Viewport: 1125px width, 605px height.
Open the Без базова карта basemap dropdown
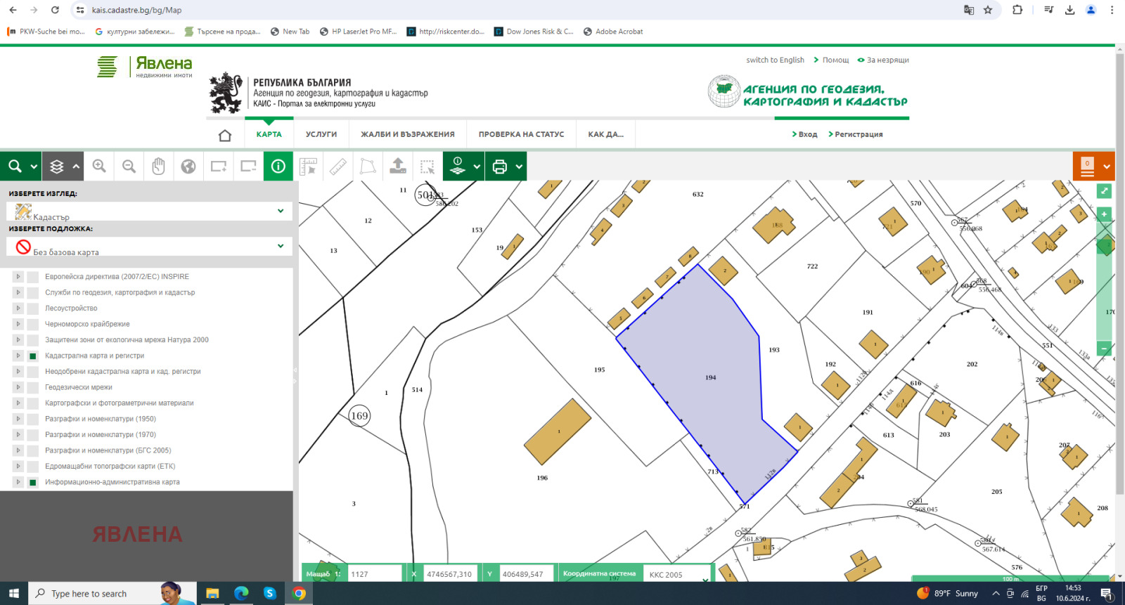[x=149, y=247]
